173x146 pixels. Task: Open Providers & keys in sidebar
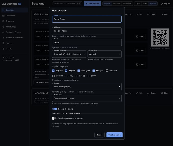tap(14, 32)
